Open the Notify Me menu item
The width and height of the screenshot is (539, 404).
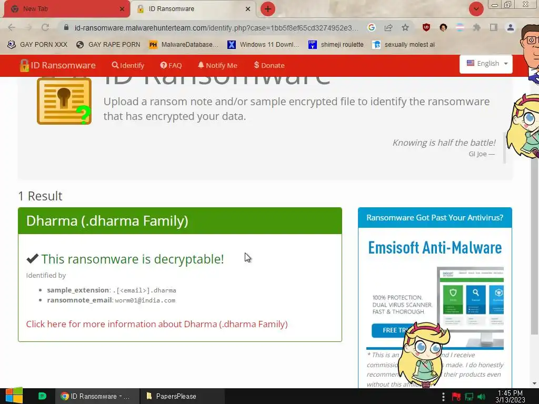coord(217,65)
